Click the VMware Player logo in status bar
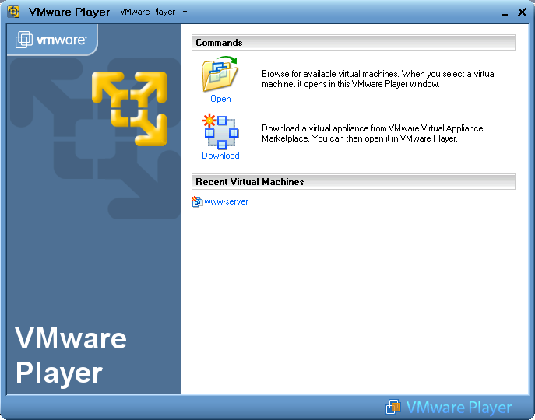 [x=449, y=407]
